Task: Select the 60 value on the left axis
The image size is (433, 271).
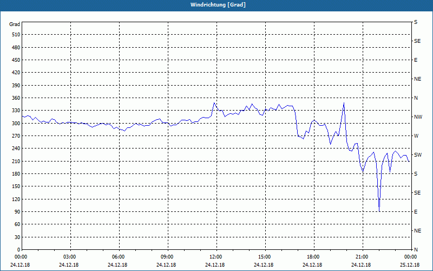Action: [x=17, y=224]
